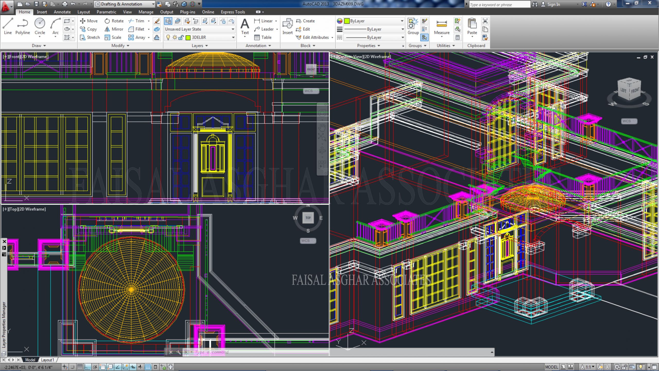The height and width of the screenshot is (371, 659).
Task: Open the Layer Properties icon
Action: pyautogui.click(x=168, y=21)
